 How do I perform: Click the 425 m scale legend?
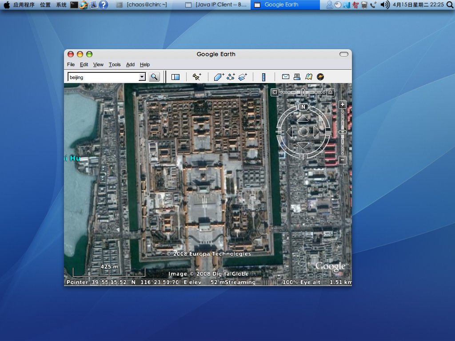[109, 270]
